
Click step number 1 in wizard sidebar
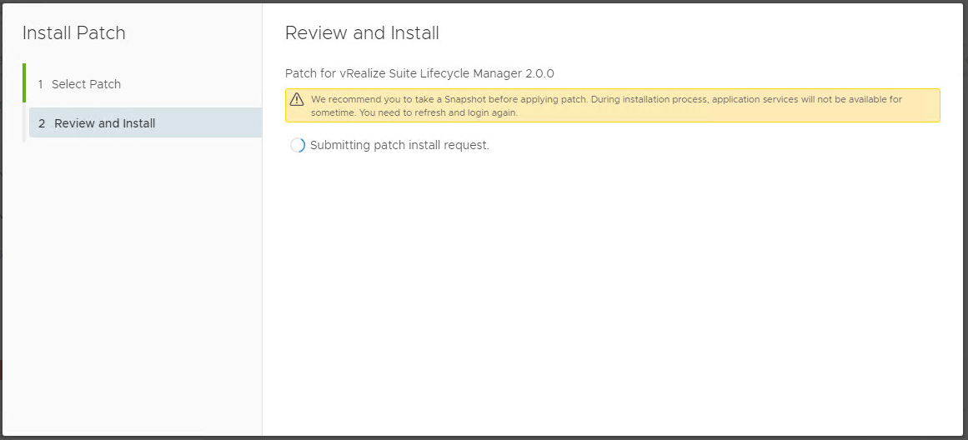(40, 84)
